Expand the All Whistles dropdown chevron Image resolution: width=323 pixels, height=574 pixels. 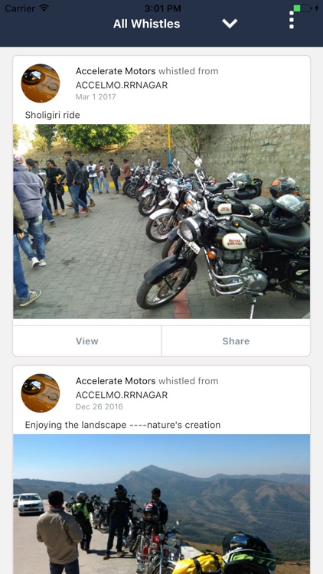[x=230, y=24]
